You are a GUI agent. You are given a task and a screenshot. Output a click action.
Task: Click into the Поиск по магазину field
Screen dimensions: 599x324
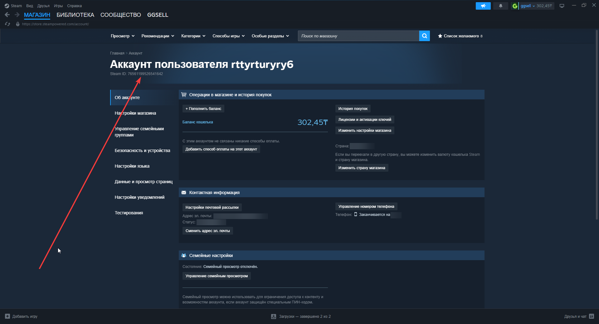(358, 36)
